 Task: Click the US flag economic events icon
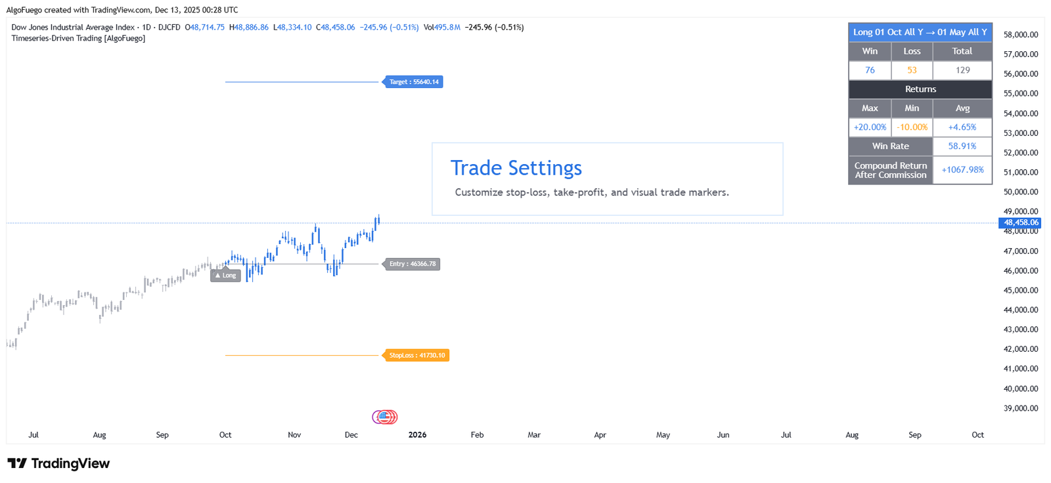[x=385, y=417]
